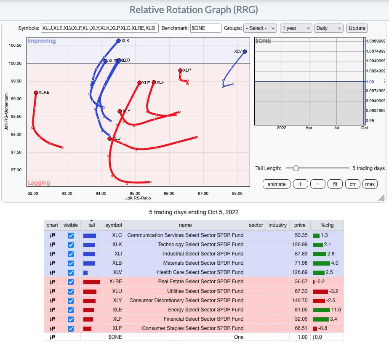Click Energy Select Sector SPDR Fund name

[206, 310]
